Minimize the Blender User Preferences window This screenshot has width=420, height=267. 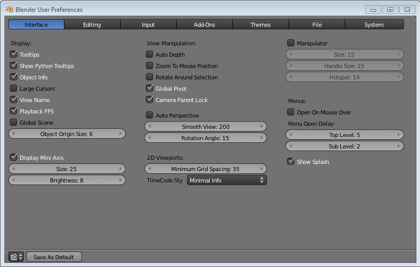pyautogui.click(x=374, y=10)
